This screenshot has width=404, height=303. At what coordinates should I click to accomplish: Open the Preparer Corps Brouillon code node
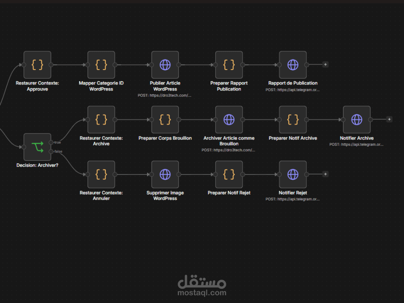pos(165,120)
